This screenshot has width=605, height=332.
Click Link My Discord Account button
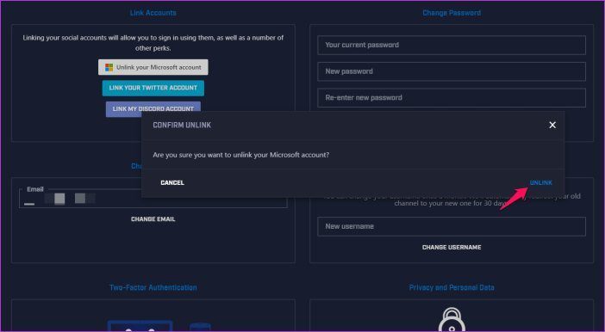click(x=153, y=108)
